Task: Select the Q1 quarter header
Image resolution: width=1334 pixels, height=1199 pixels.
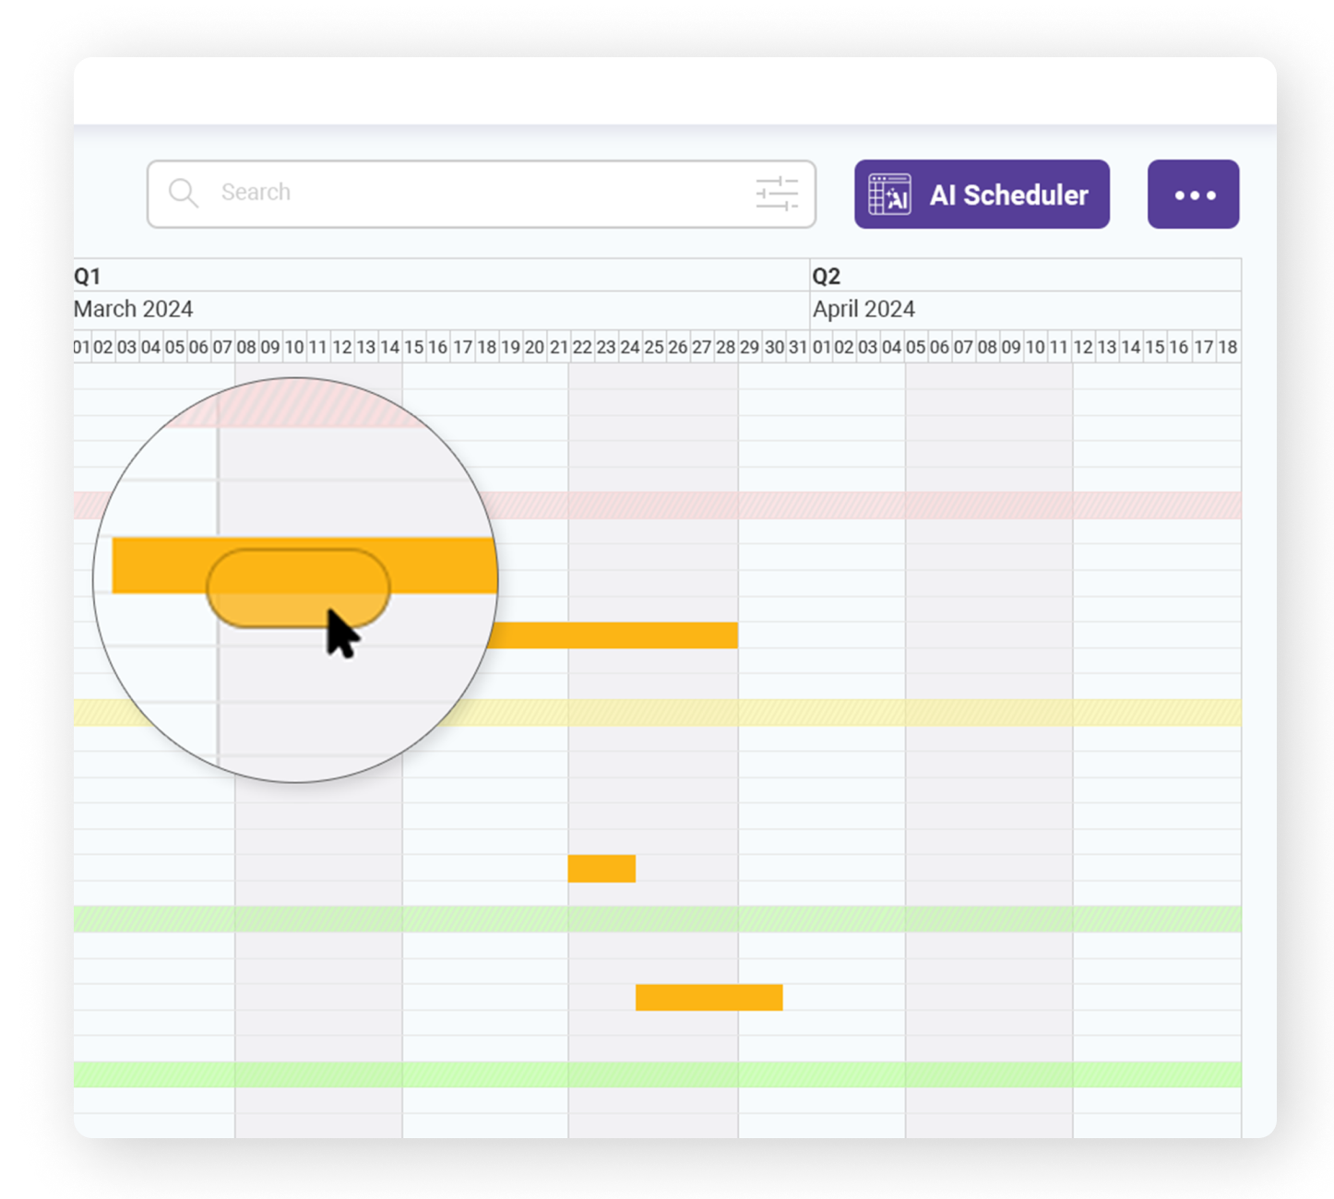Action: click(x=88, y=276)
